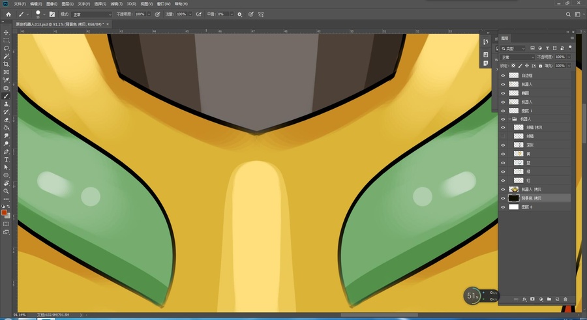This screenshot has width=587, height=320.
Task: Open the 文件(F) menu
Action: (20, 4)
